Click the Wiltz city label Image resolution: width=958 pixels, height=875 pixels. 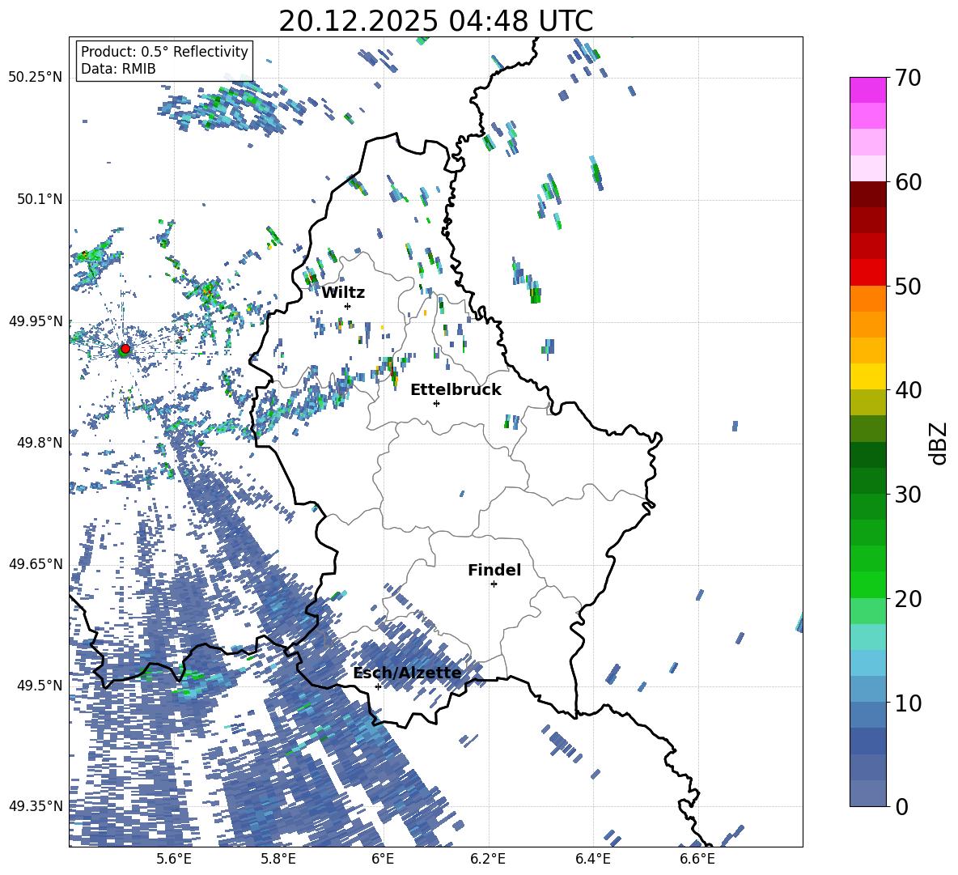tap(343, 293)
